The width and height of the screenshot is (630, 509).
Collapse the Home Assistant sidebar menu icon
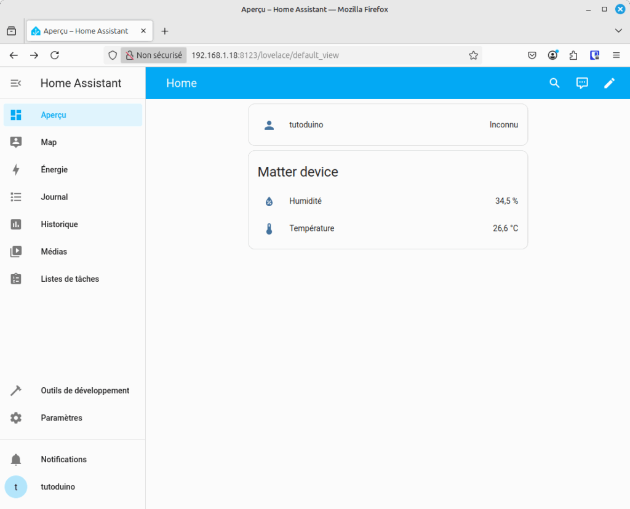(x=15, y=83)
